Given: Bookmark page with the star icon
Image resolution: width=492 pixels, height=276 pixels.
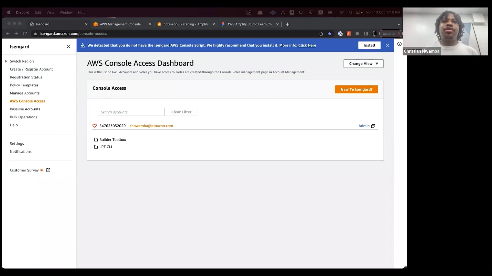Looking at the screenshot, I should (330, 33).
